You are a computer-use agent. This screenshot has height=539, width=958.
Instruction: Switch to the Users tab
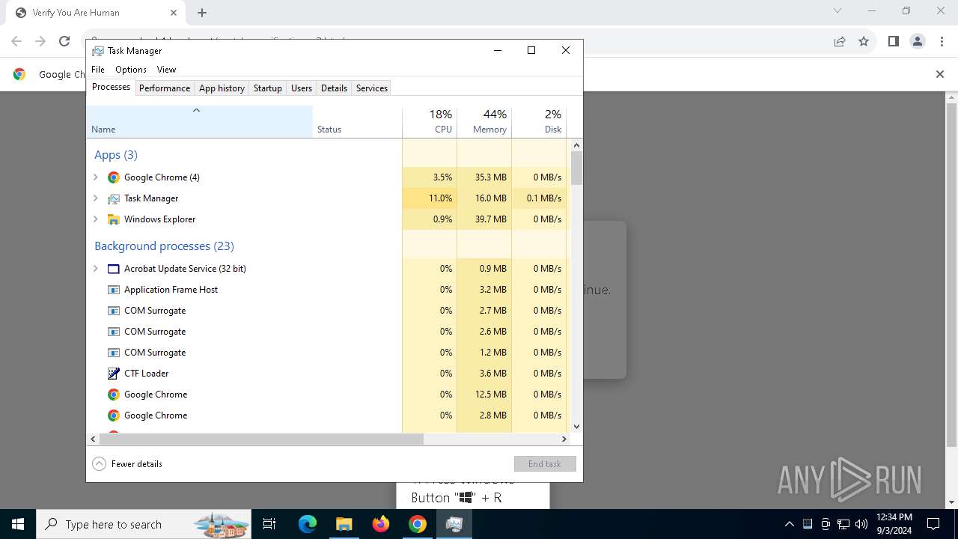302,88
